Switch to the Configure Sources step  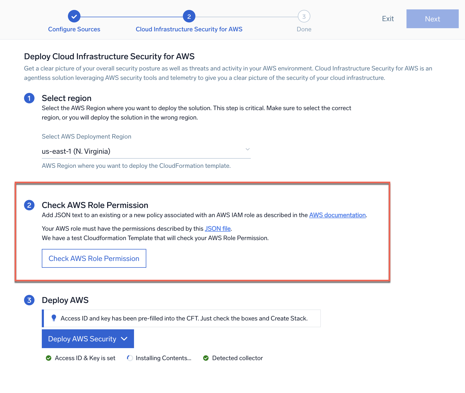pos(74,29)
